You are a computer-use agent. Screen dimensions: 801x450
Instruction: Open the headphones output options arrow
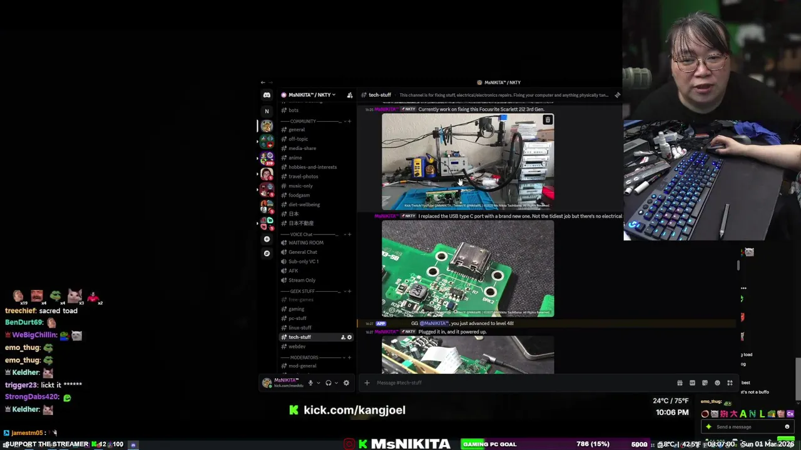tap(336, 383)
